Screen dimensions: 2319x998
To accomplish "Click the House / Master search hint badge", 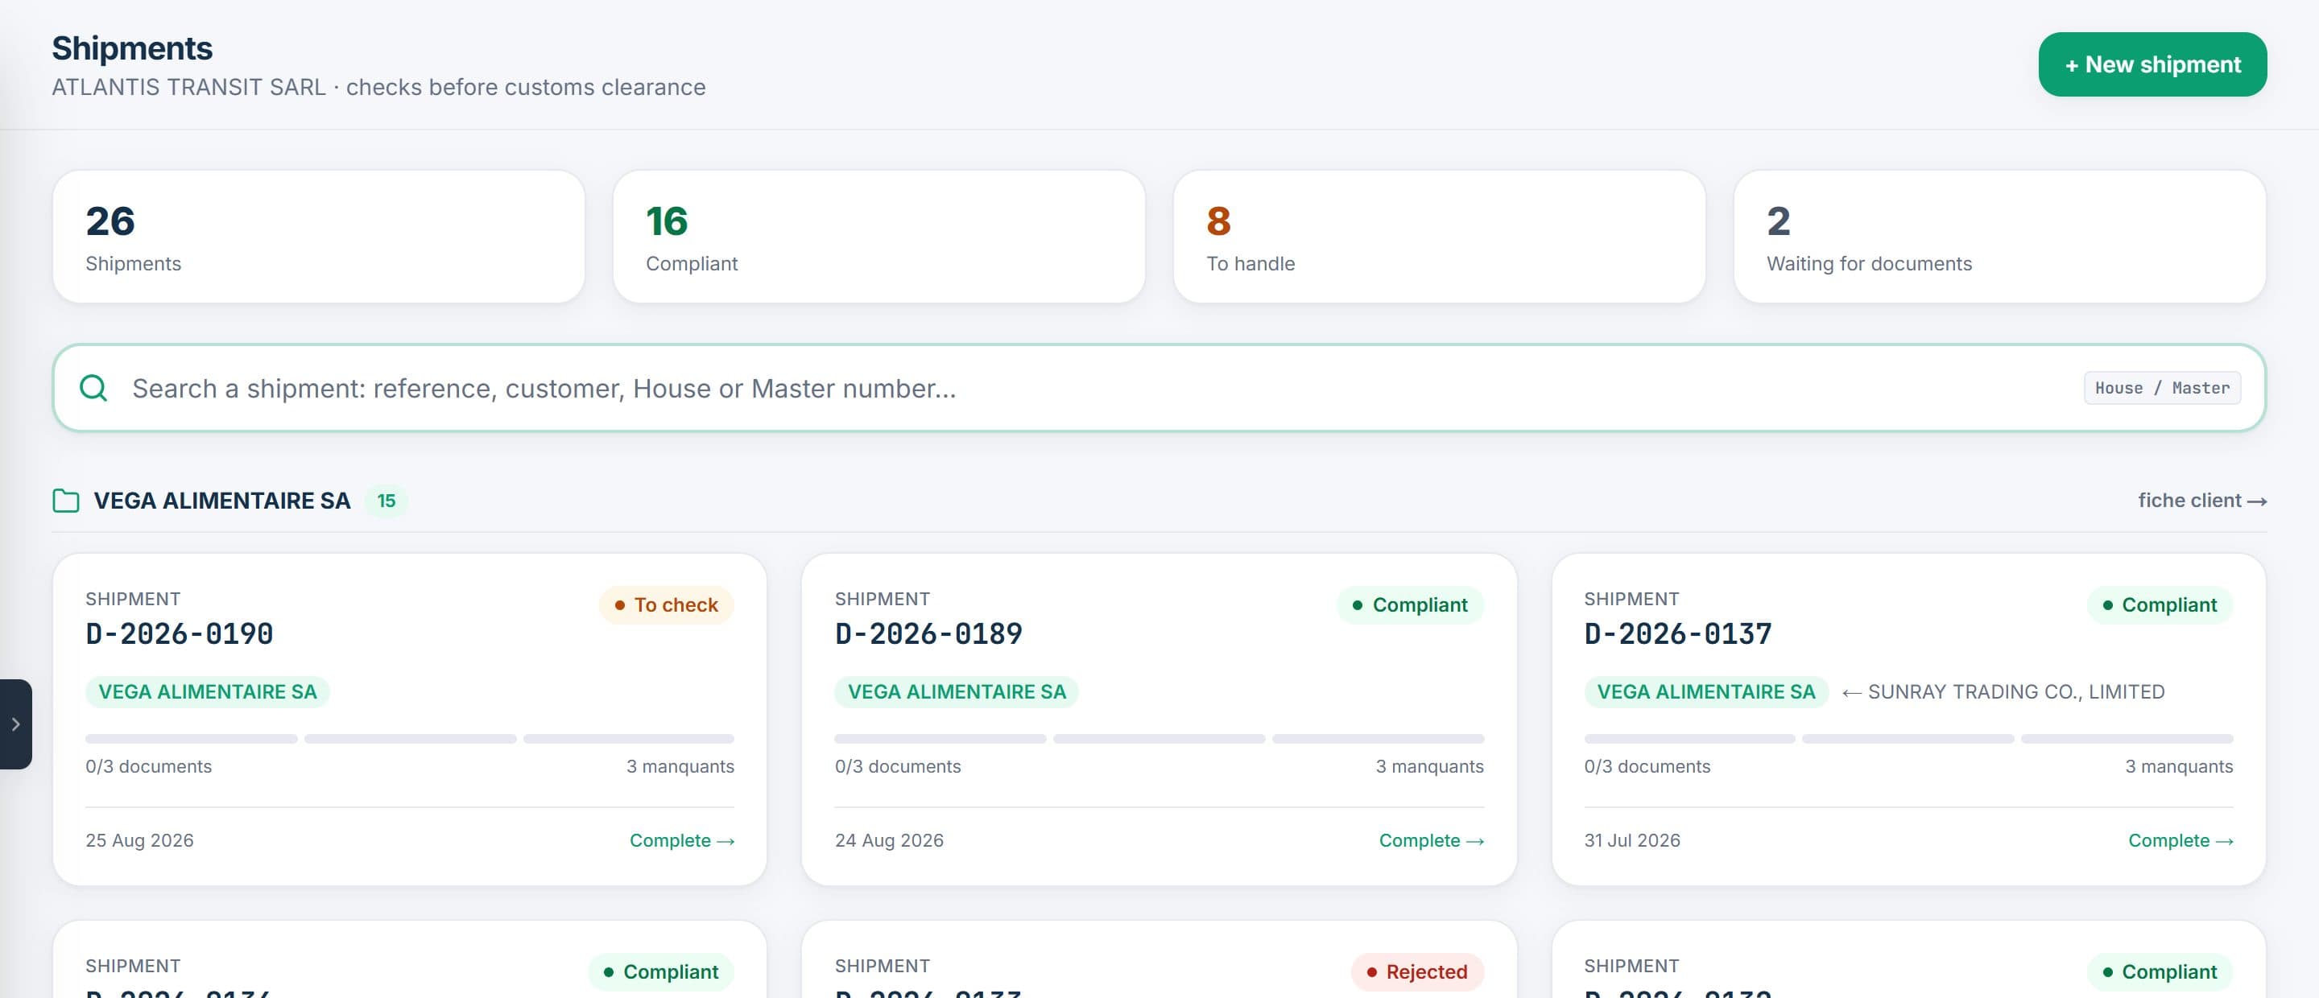I will [2161, 388].
